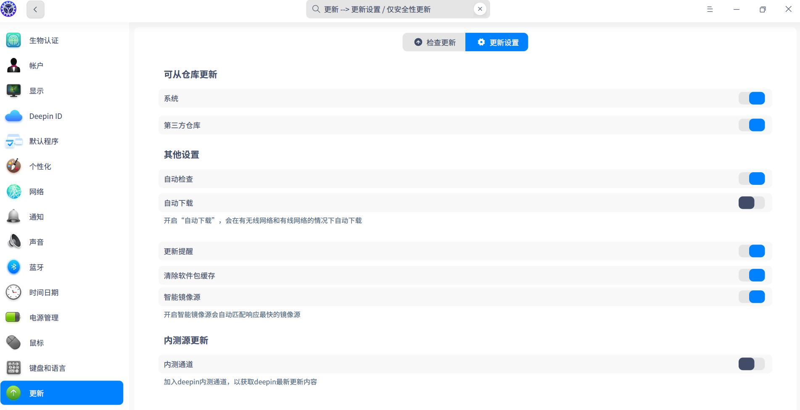The image size is (800, 410).
Task: Turn on the 内测通道 beta channel toggle
Action: [x=752, y=364]
